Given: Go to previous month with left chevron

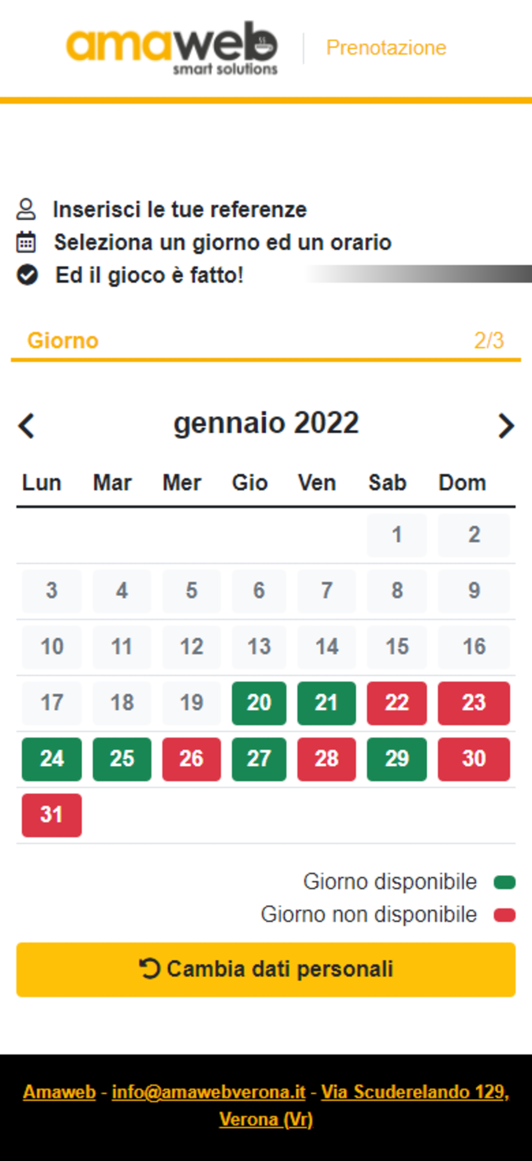Looking at the screenshot, I should pyautogui.click(x=27, y=426).
